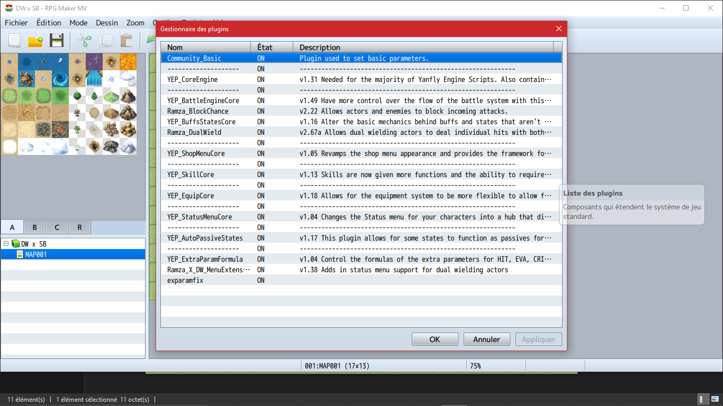Pick the waterfall tile in the tileset
Screen dimensions: 723x406
(x=94, y=79)
